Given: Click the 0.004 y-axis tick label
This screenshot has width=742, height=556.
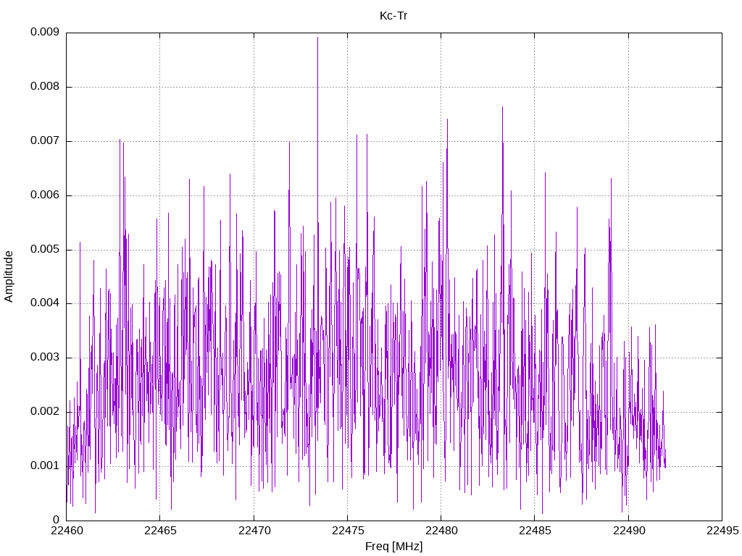Looking at the screenshot, I should (x=45, y=303).
